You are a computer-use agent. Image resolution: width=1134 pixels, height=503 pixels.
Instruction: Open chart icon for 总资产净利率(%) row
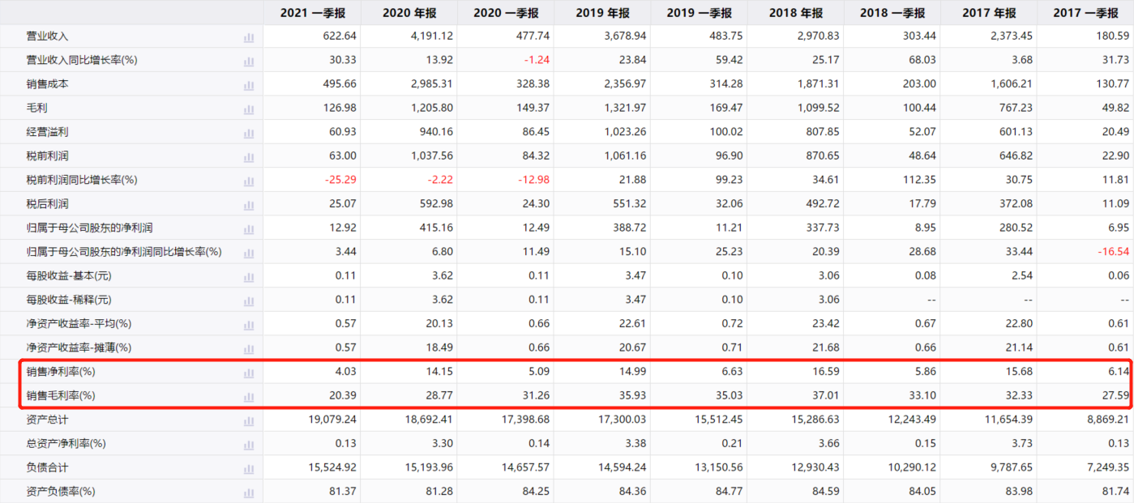[x=249, y=445]
